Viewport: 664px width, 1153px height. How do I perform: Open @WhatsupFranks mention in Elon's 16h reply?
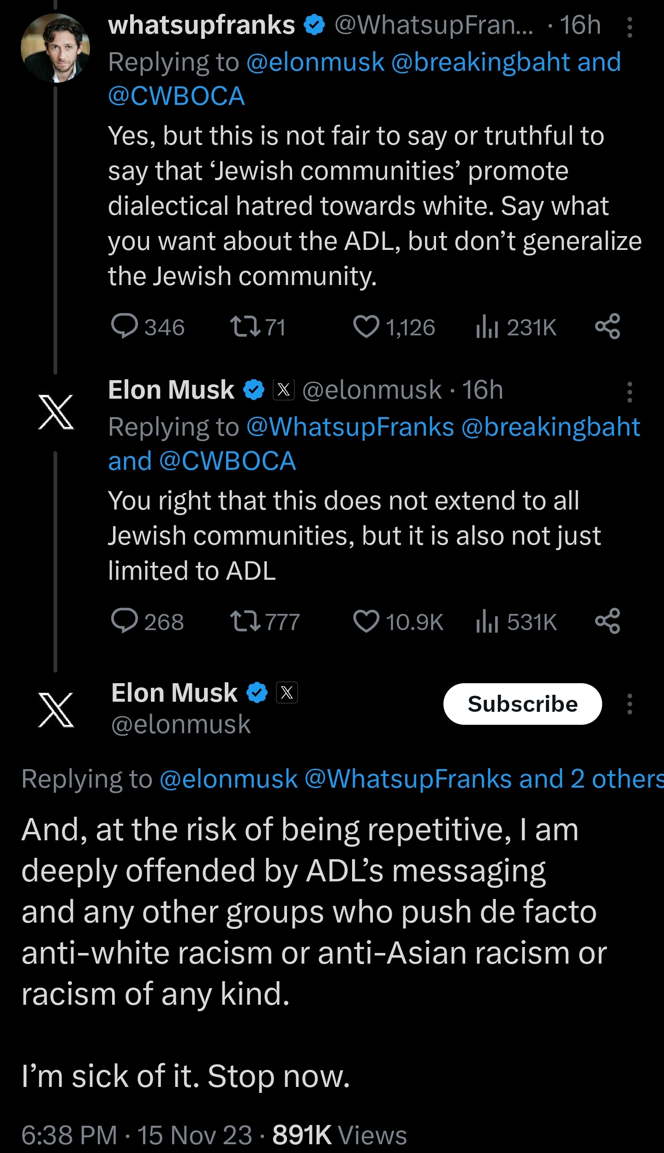pyautogui.click(x=350, y=427)
